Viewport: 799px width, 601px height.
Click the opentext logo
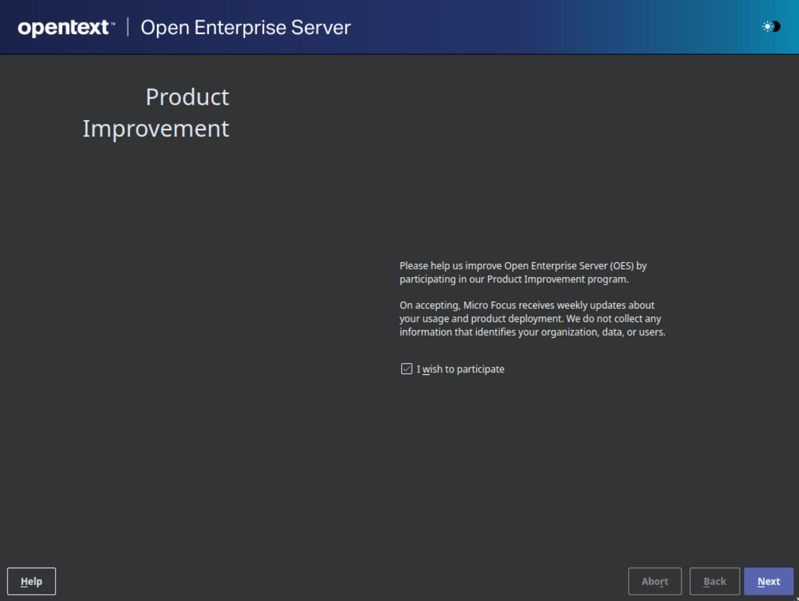(x=64, y=28)
